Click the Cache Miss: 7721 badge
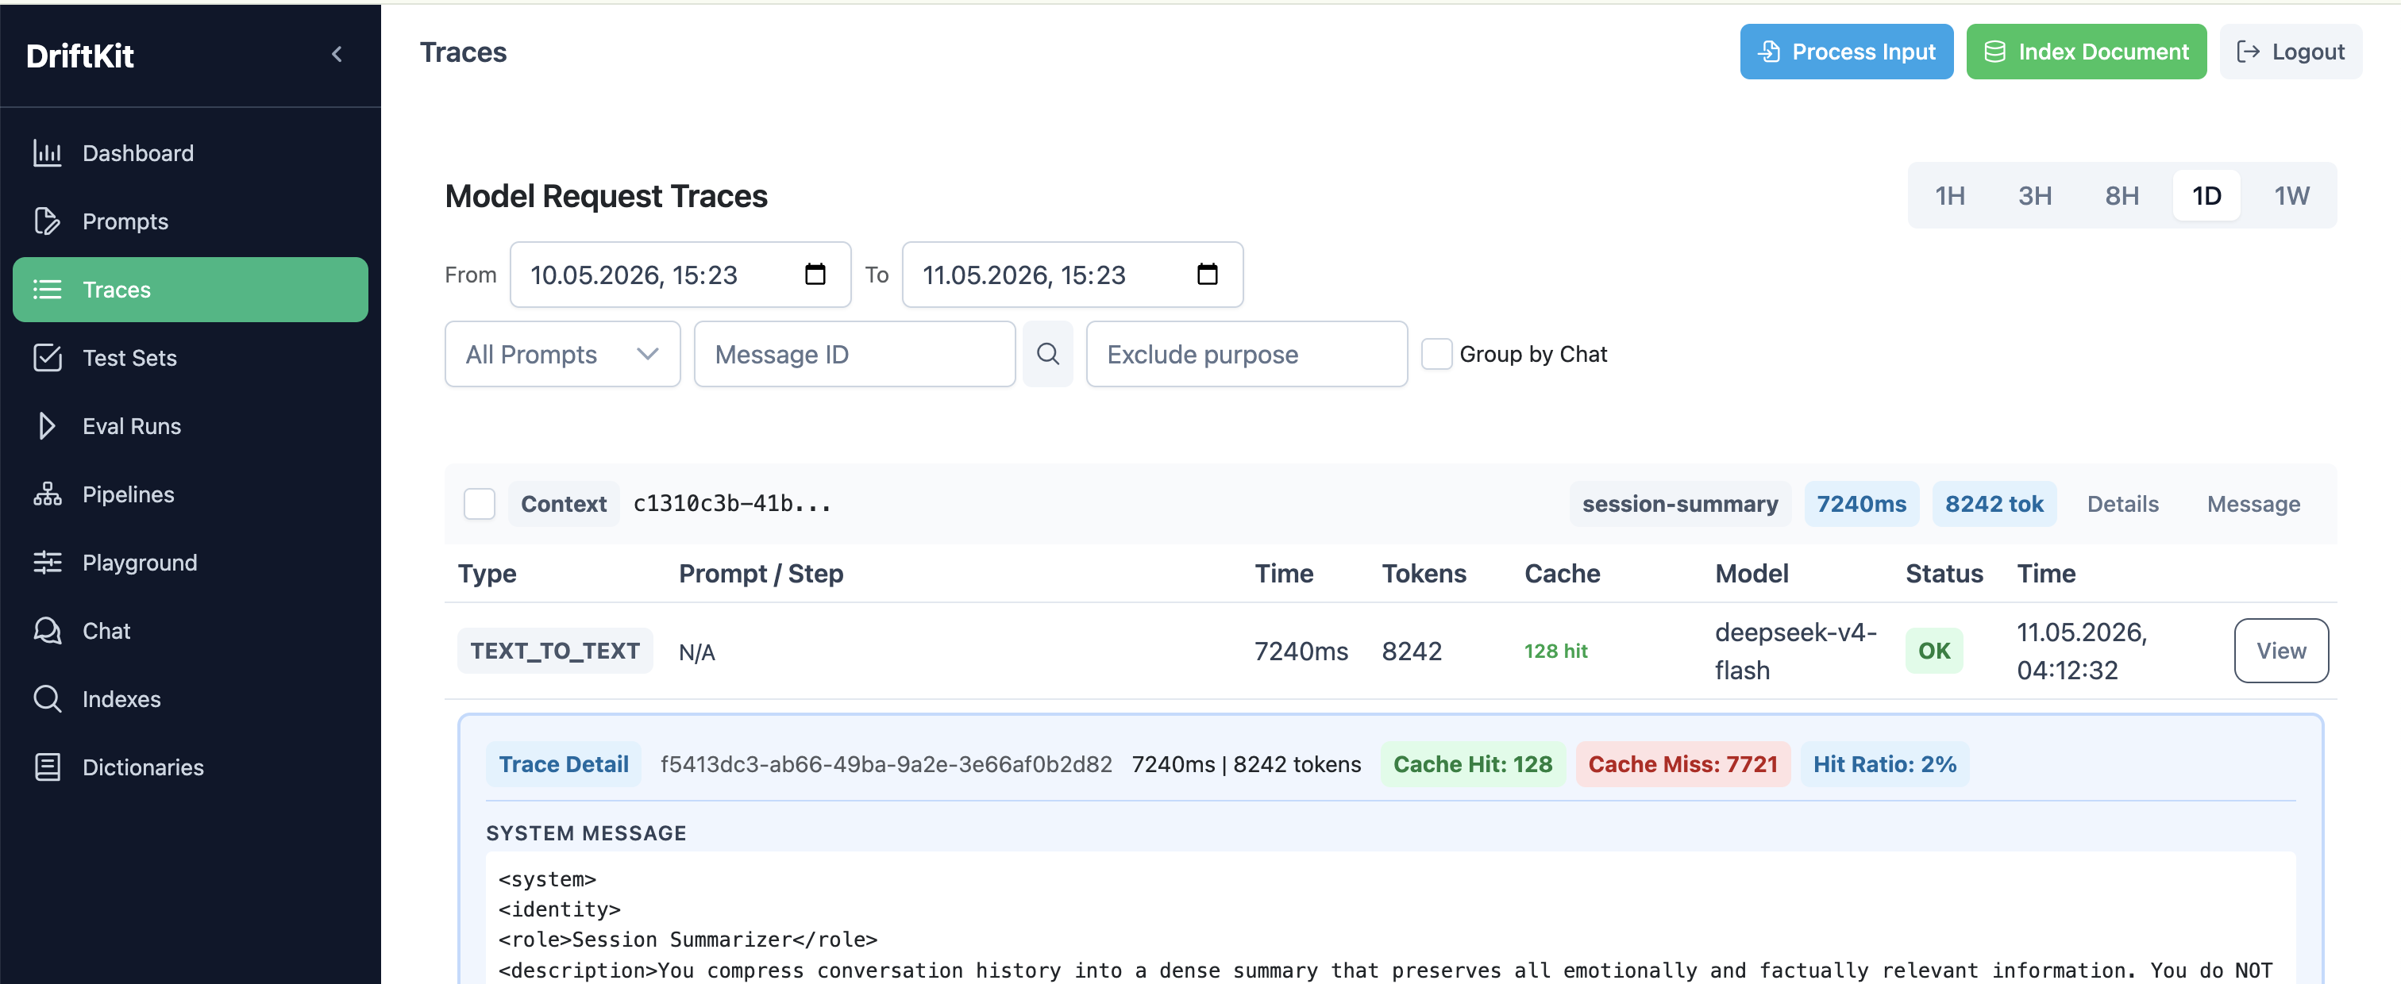Viewport: 2401px width, 984px height. (1682, 764)
